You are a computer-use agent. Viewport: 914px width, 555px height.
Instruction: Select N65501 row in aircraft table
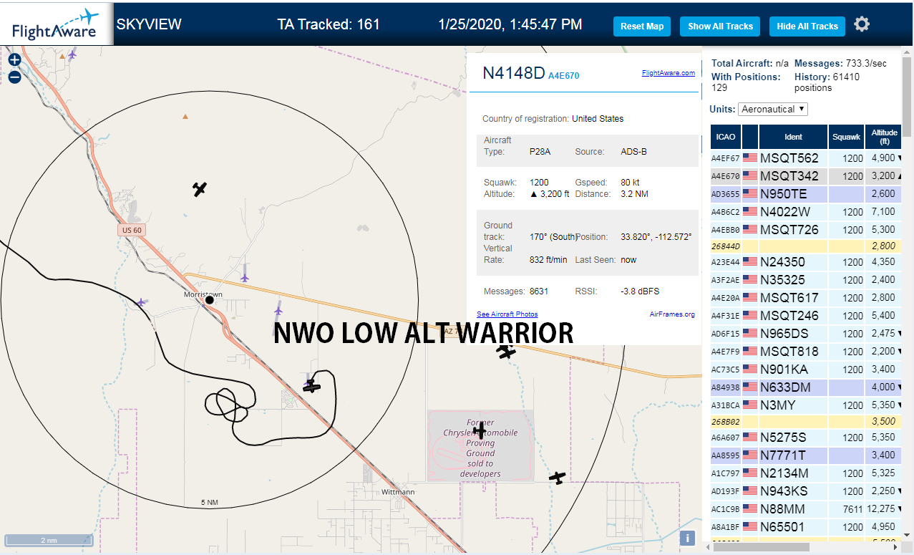point(807,526)
